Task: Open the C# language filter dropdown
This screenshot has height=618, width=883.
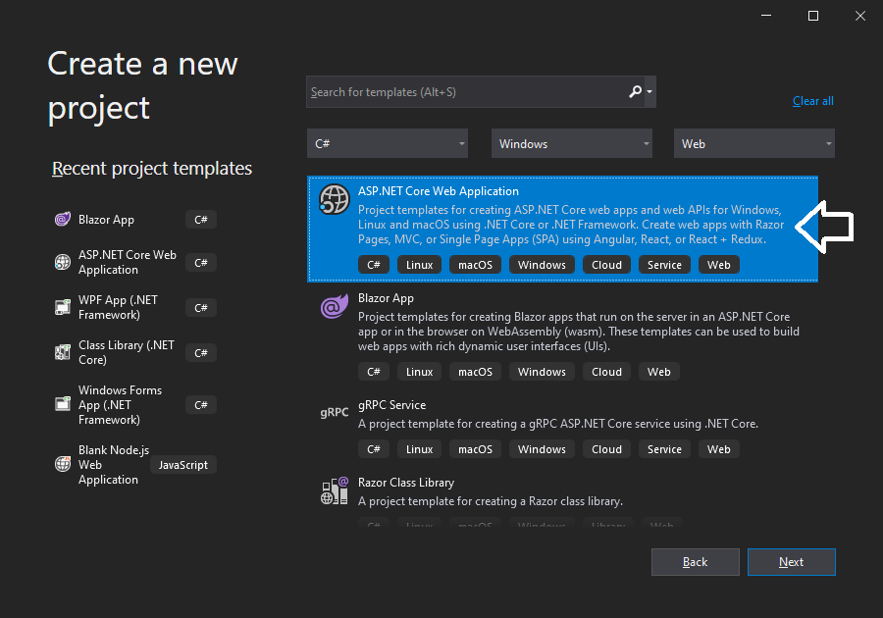Action: coord(388,143)
